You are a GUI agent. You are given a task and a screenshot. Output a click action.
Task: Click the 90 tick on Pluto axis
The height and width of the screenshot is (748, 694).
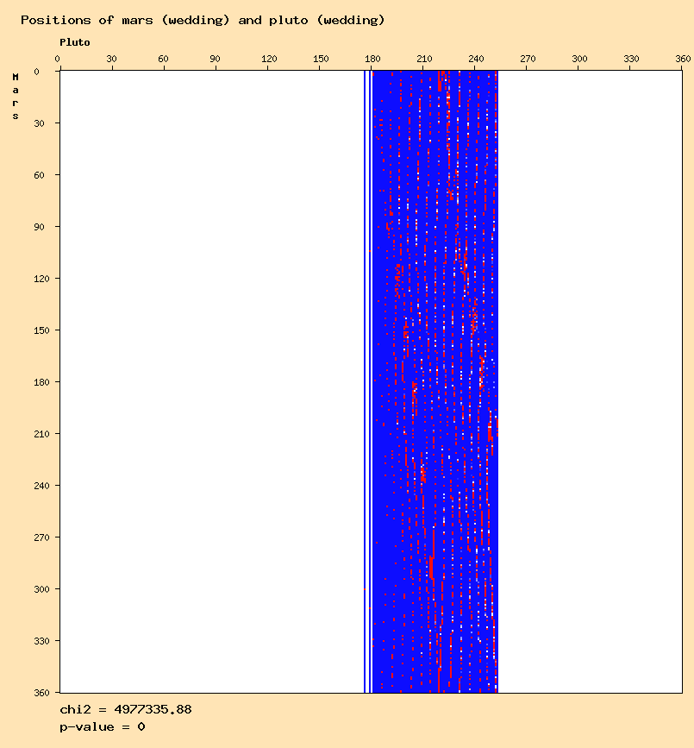click(215, 59)
